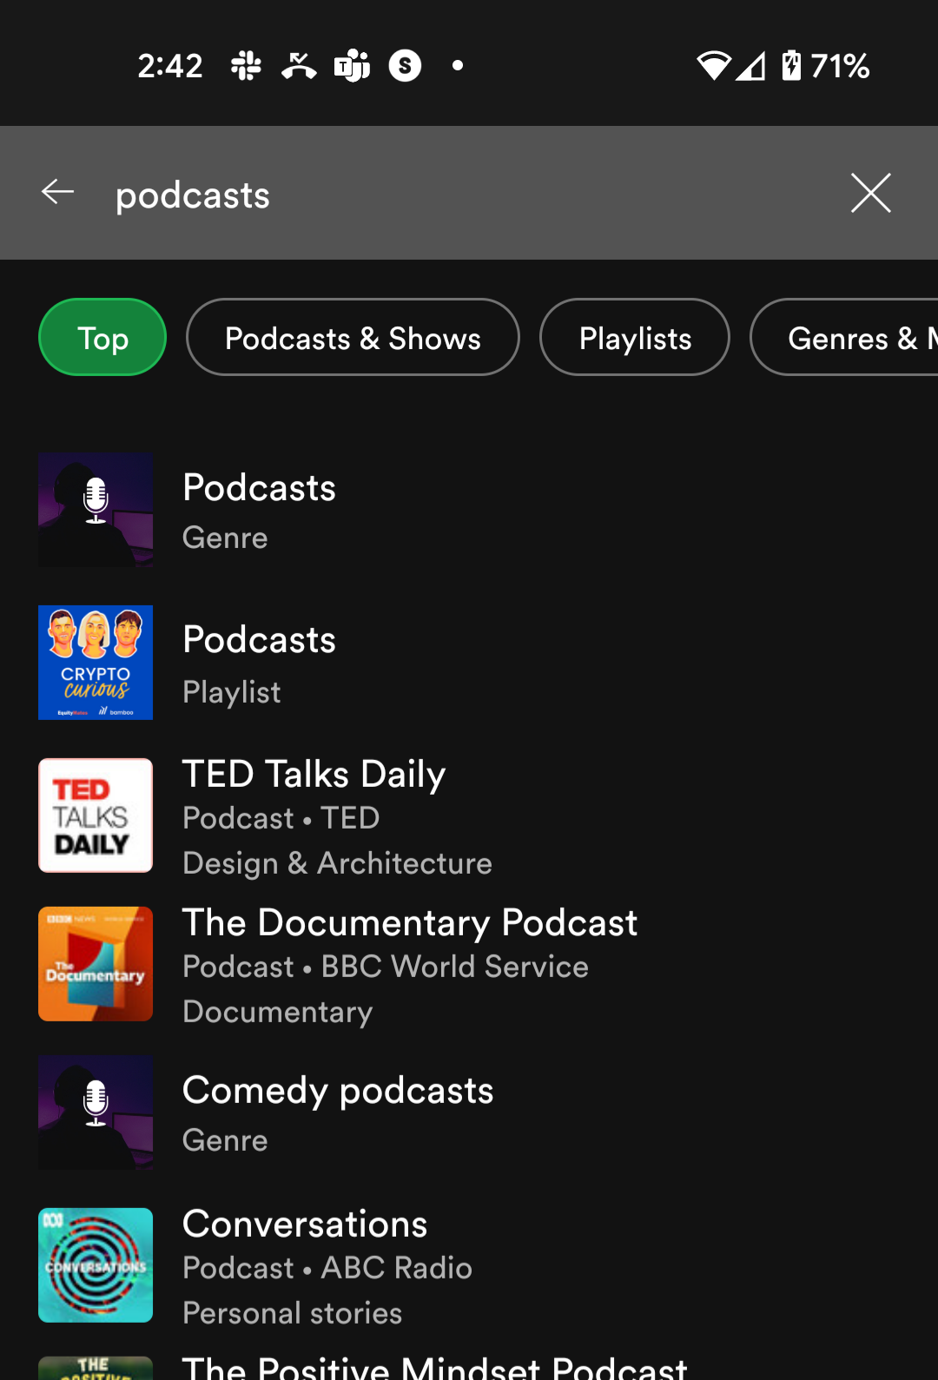The image size is (938, 1380).
Task: Tap the back arrow in search bar
Action: [x=58, y=192]
